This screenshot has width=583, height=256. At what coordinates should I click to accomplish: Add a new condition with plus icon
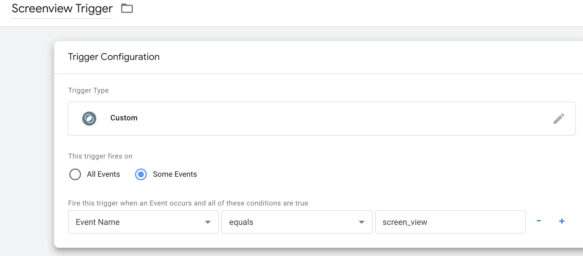[562, 221]
